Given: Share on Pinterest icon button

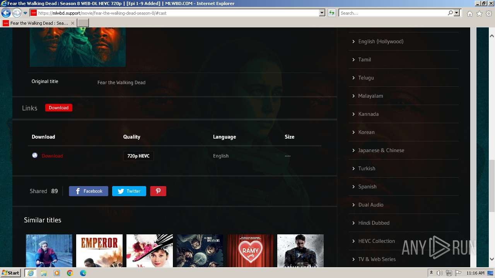Looking at the screenshot, I should click(158, 191).
